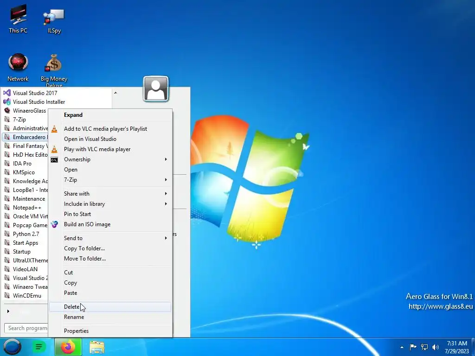This screenshot has height=356, width=475.
Task: Select Play with VLC media player
Action: (110, 149)
